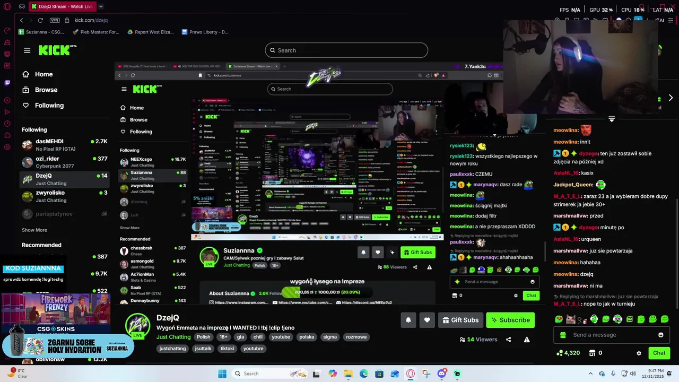Select the sigma stream tag
Screen dimensions: 679x382
click(330, 337)
